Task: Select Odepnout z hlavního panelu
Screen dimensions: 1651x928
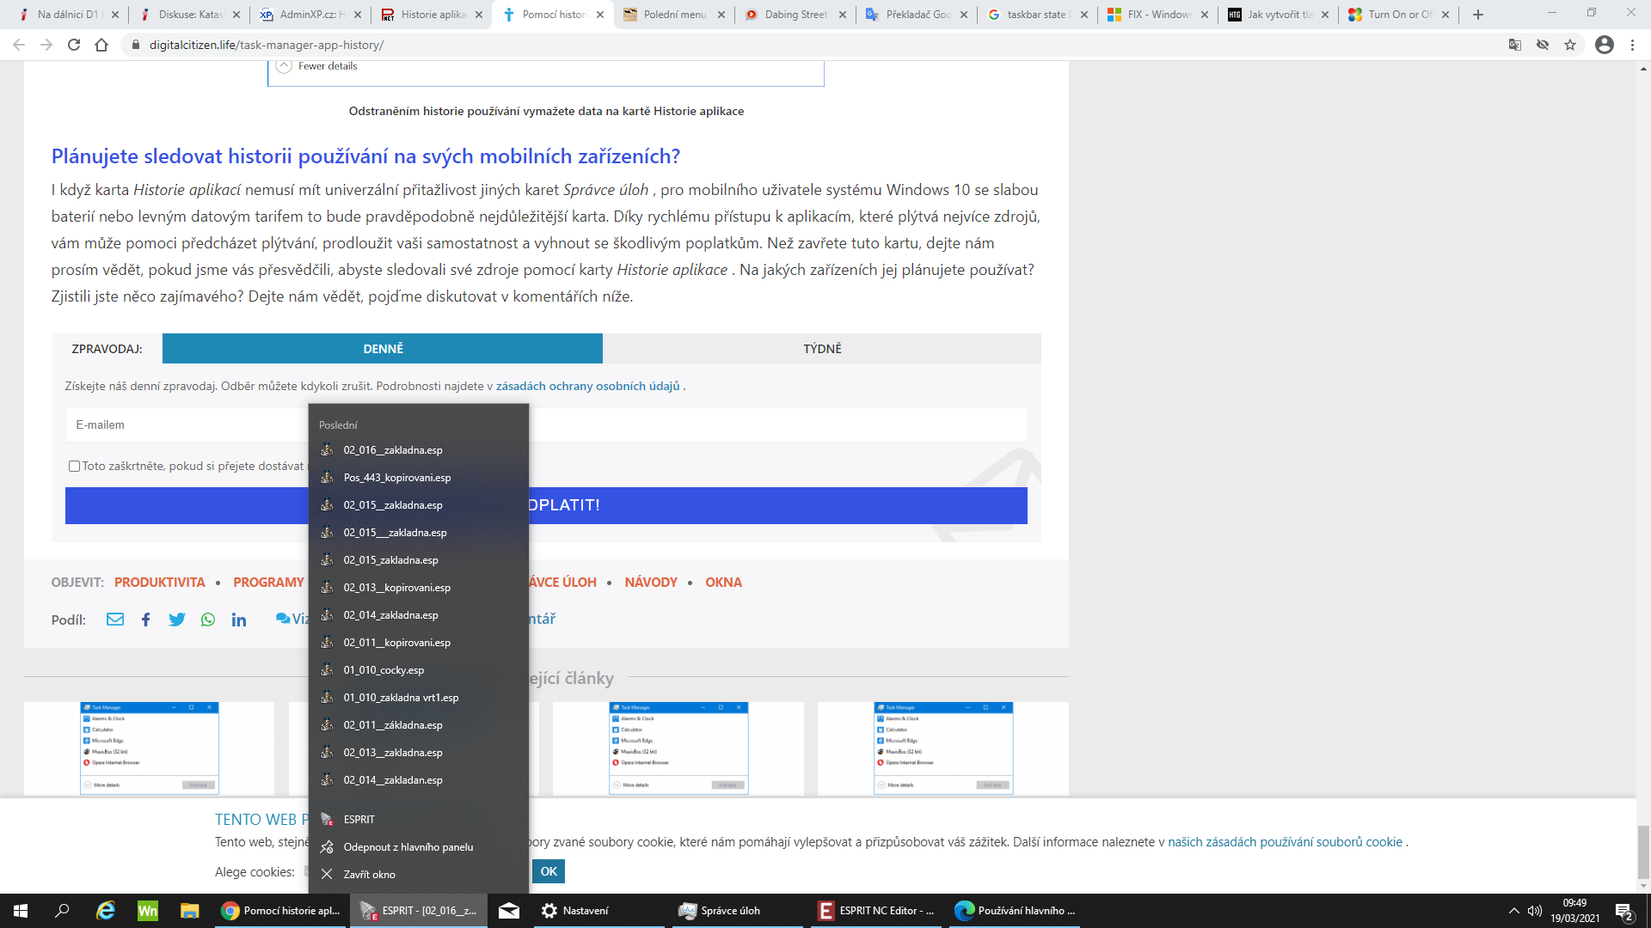Action: click(x=408, y=847)
